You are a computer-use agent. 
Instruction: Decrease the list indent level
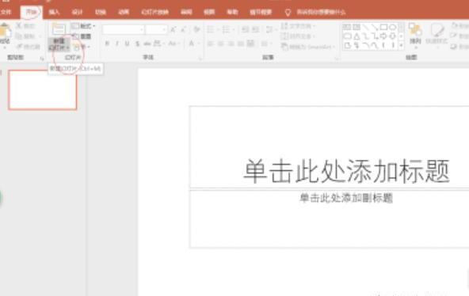coord(246,29)
